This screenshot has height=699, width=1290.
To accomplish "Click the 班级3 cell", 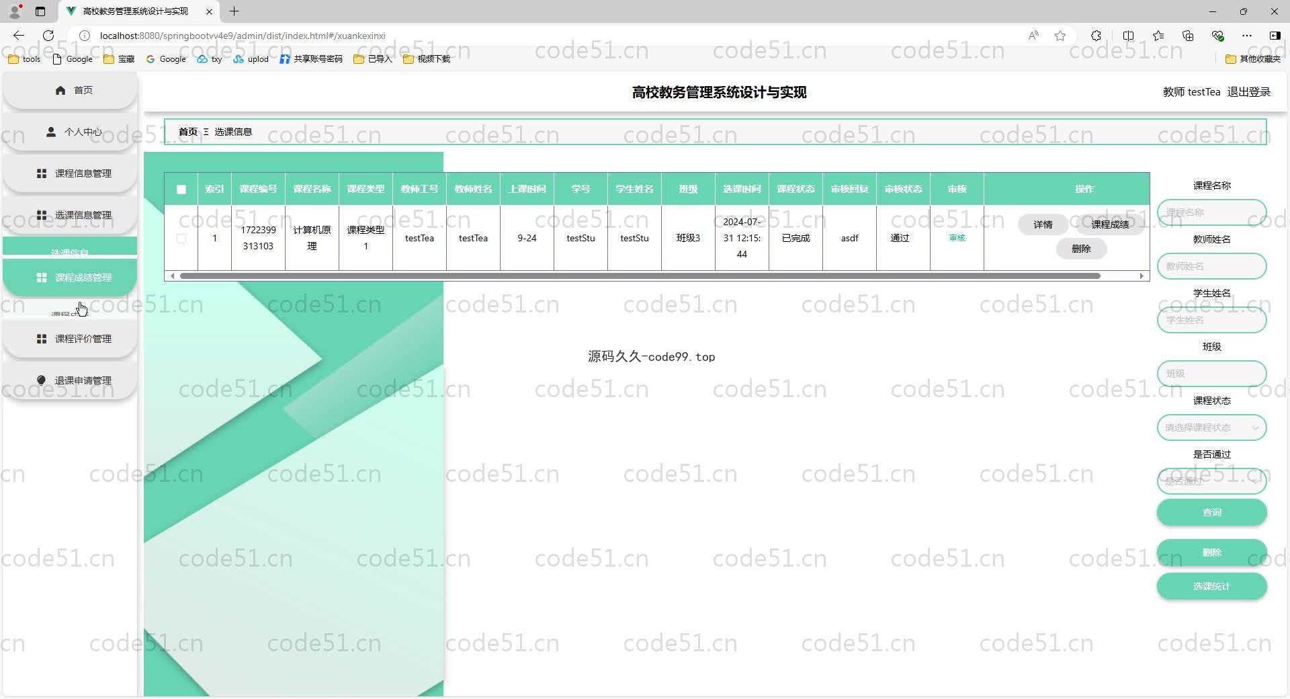I will pyautogui.click(x=688, y=238).
